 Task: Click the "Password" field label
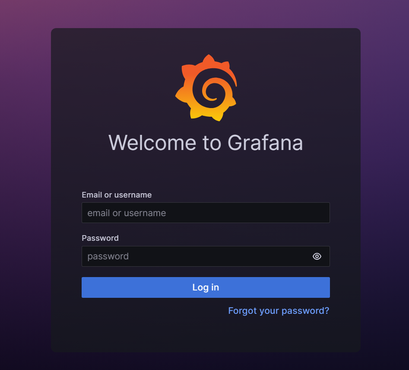point(100,238)
